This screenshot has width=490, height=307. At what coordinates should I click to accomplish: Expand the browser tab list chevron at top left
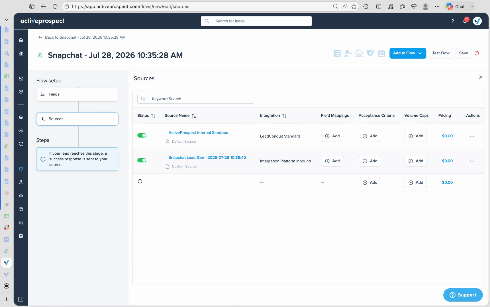click(6, 20)
